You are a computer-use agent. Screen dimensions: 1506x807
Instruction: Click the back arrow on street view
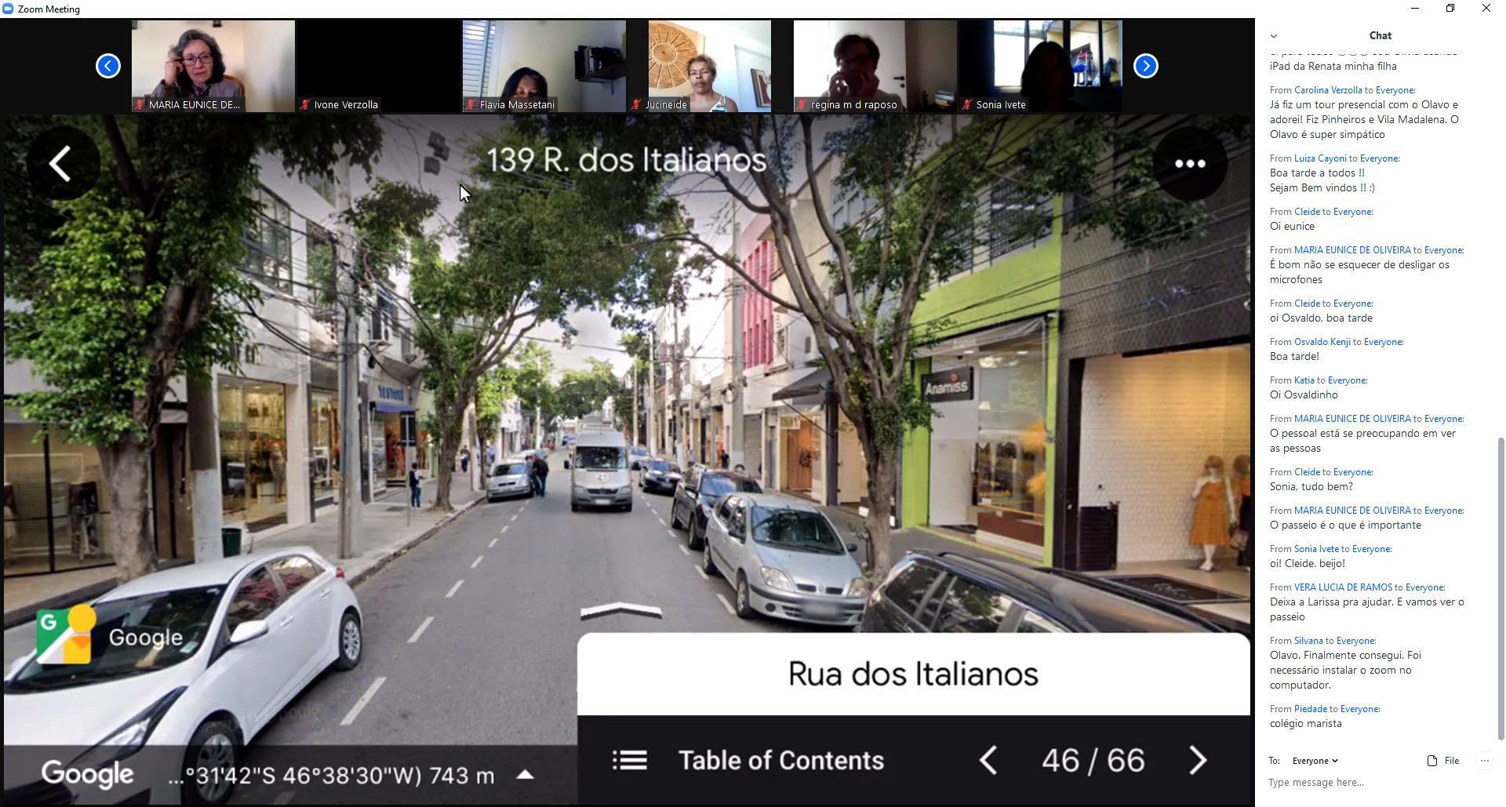coord(61,164)
